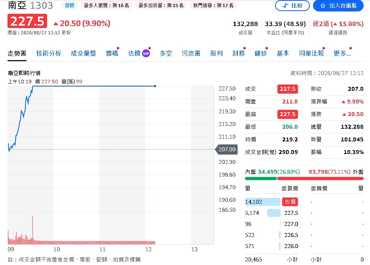This screenshot has width=370, height=265.
Task: Open the 成交彙整 tab
Action: [83, 53]
